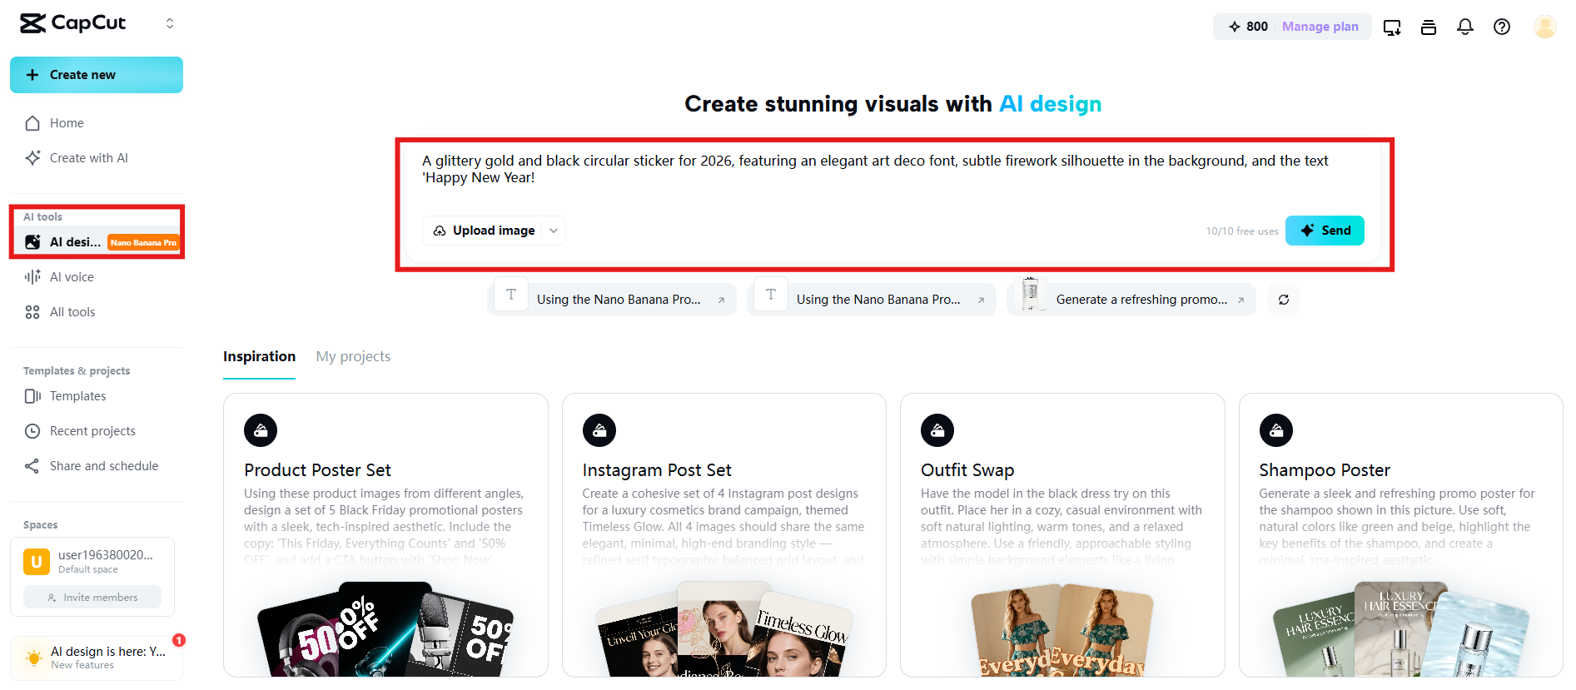This screenshot has height=690, width=1576.
Task: Open AI voice tool in sidebar
Action: pyautogui.click(x=72, y=277)
